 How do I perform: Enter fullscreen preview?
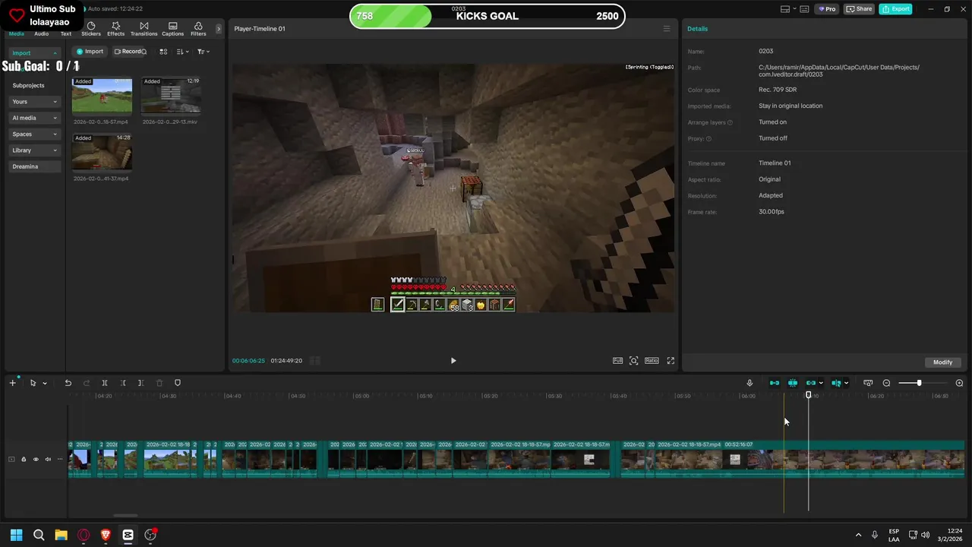[671, 361]
